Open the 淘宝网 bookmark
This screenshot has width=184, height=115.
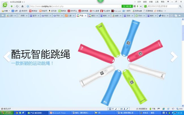43,11
